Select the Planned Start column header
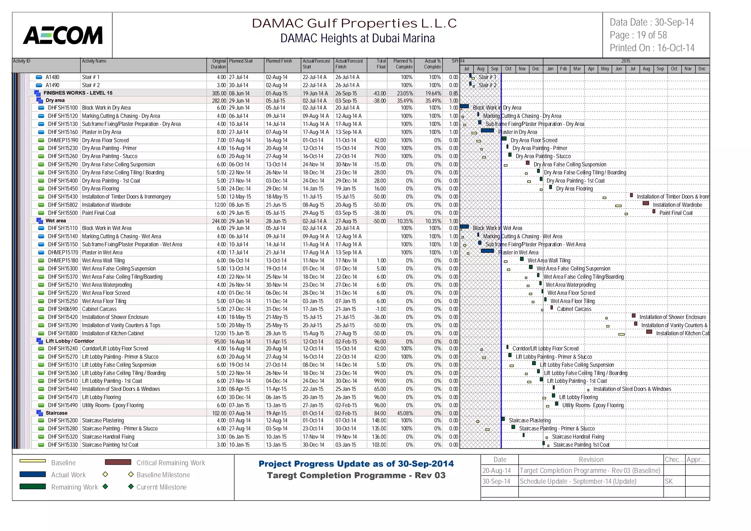751x531 pixels. coord(246,65)
